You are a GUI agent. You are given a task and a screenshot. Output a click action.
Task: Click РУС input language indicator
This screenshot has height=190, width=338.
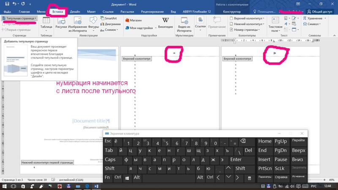(x=313, y=186)
